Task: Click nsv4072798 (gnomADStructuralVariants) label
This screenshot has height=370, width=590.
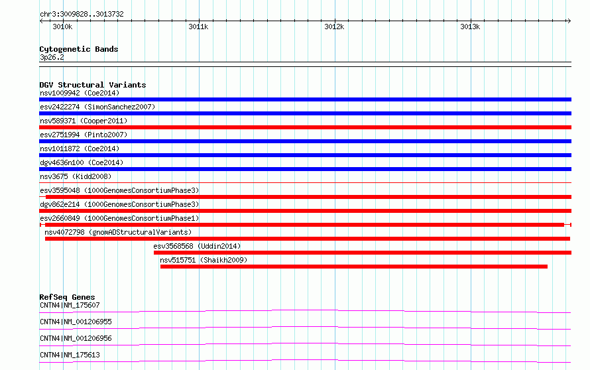Action: 118,232
